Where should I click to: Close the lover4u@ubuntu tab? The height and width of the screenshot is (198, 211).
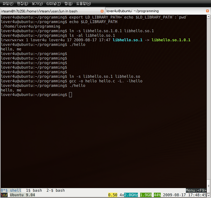[x=207, y=11]
